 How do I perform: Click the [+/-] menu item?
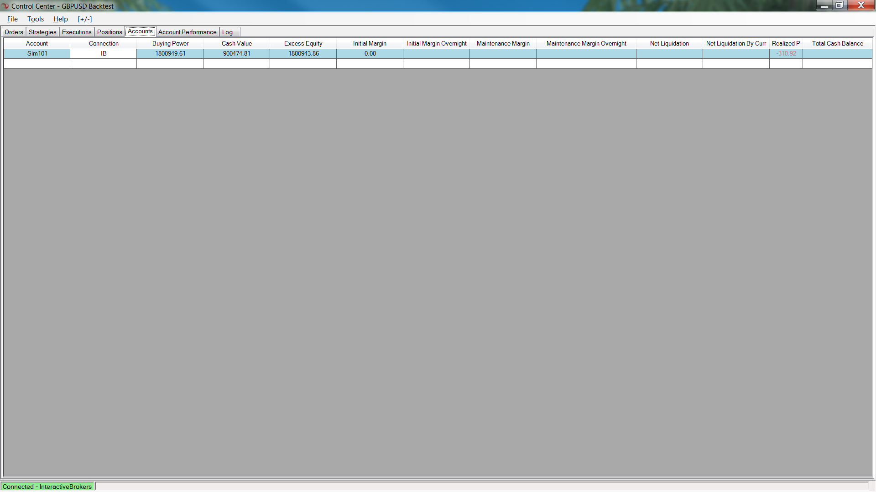click(85, 19)
